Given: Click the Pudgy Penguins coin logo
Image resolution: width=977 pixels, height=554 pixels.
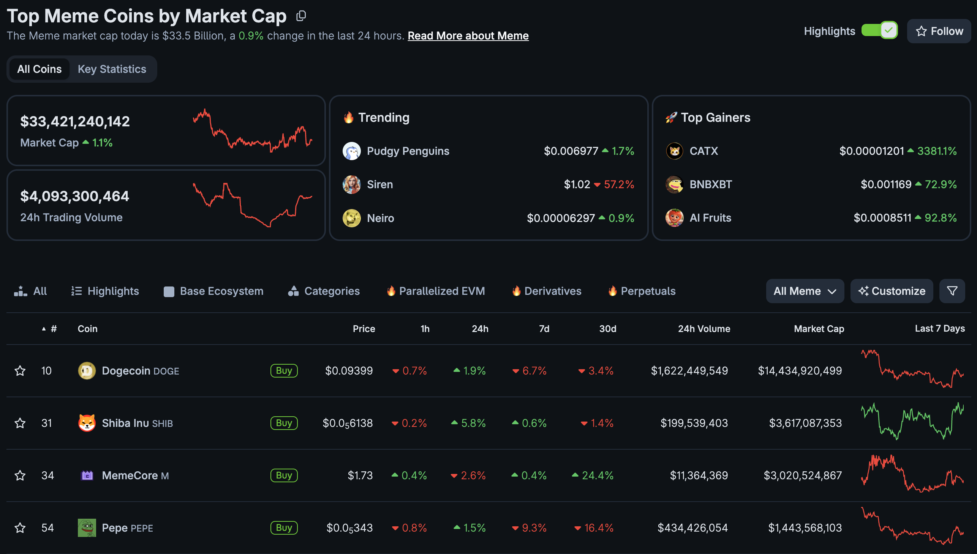Looking at the screenshot, I should coord(352,151).
